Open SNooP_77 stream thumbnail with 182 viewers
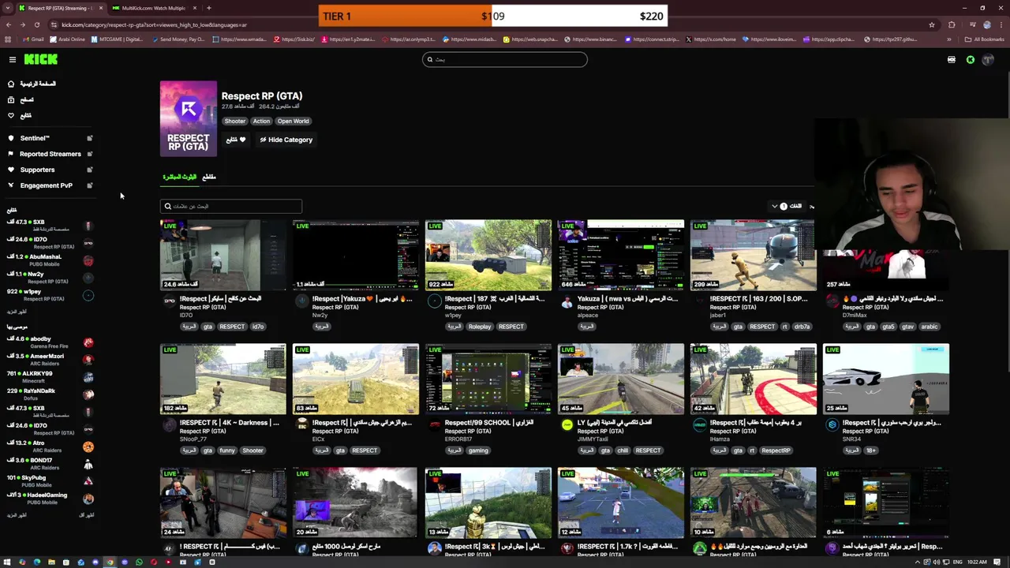Image resolution: width=1010 pixels, height=568 pixels. (223, 379)
